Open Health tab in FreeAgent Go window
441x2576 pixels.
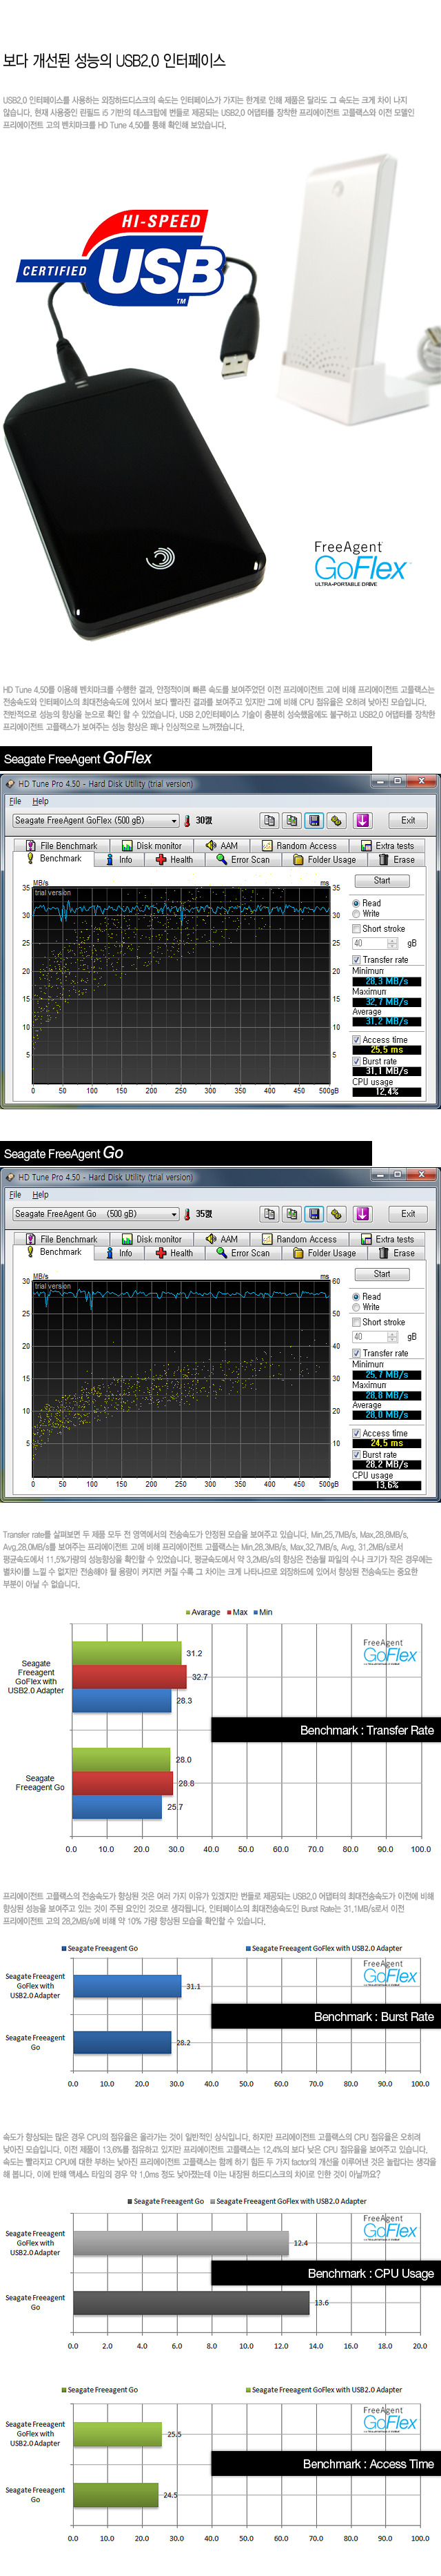tap(174, 1252)
